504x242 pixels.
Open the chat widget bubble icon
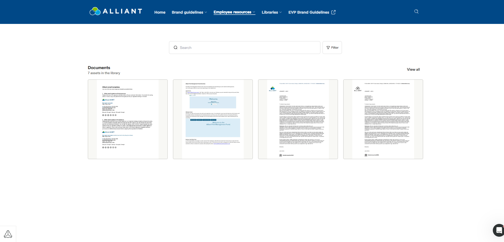pyautogui.click(x=499, y=230)
